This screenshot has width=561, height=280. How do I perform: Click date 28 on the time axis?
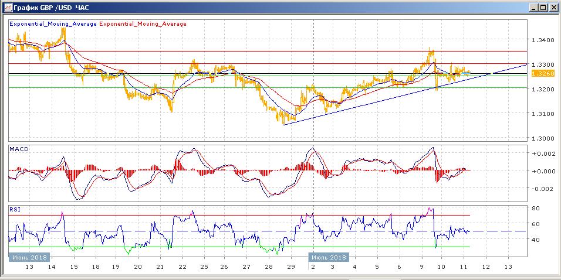(x=268, y=267)
